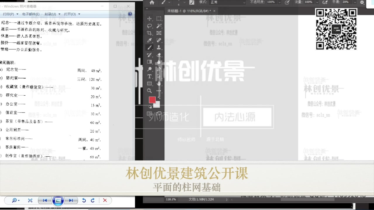Open the opacity (不透明度) slider dropdown
374x210 pixels.
click(280, 2)
